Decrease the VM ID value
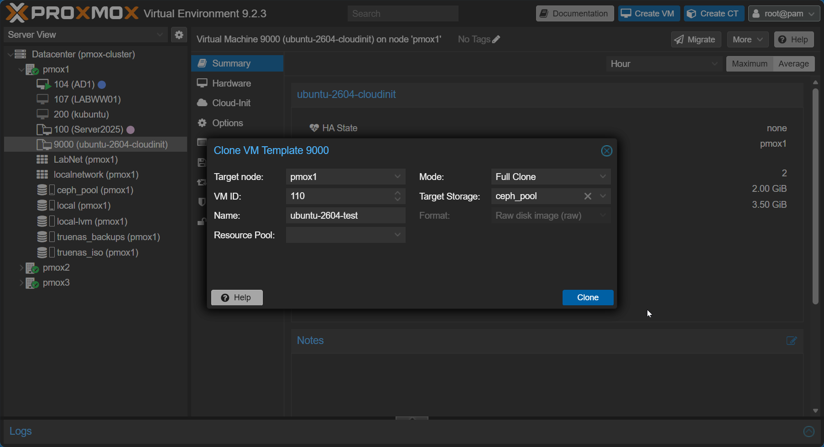This screenshot has width=824, height=447. point(398,200)
